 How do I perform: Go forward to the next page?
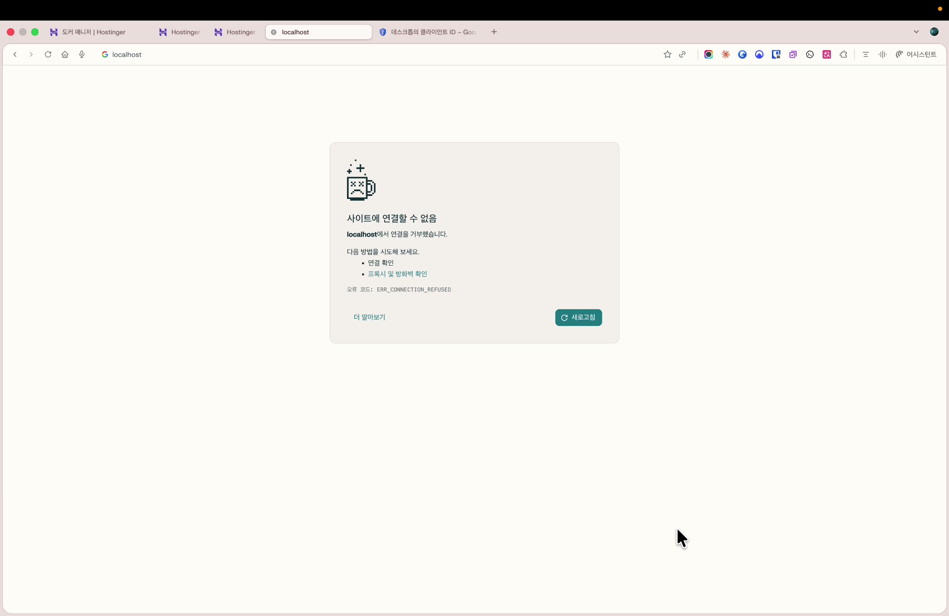[x=31, y=54]
